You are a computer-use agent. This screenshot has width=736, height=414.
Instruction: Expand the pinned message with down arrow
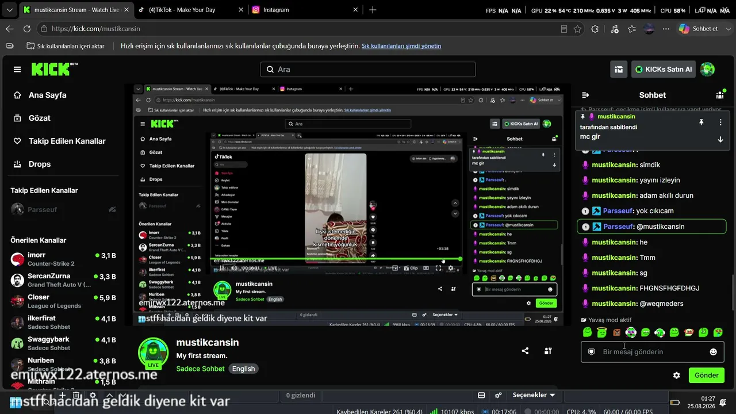pyautogui.click(x=720, y=139)
